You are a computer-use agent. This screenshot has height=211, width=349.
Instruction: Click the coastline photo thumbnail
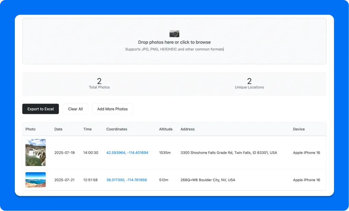pyautogui.click(x=35, y=180)
